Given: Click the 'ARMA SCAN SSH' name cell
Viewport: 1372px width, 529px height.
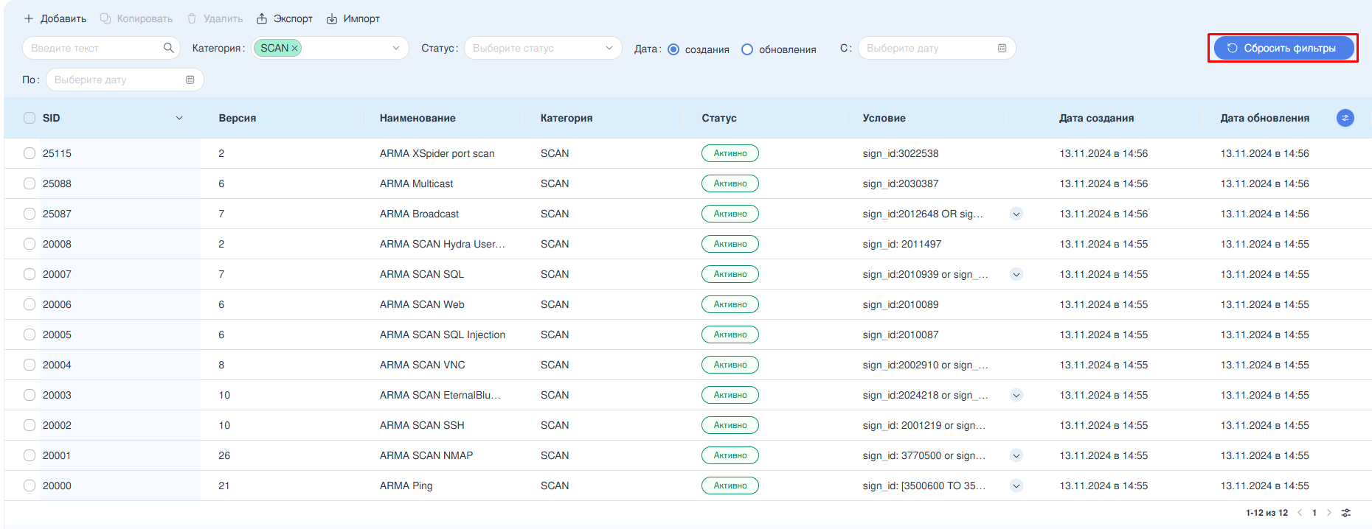Looking at the screenshot, I should [422, 425].
